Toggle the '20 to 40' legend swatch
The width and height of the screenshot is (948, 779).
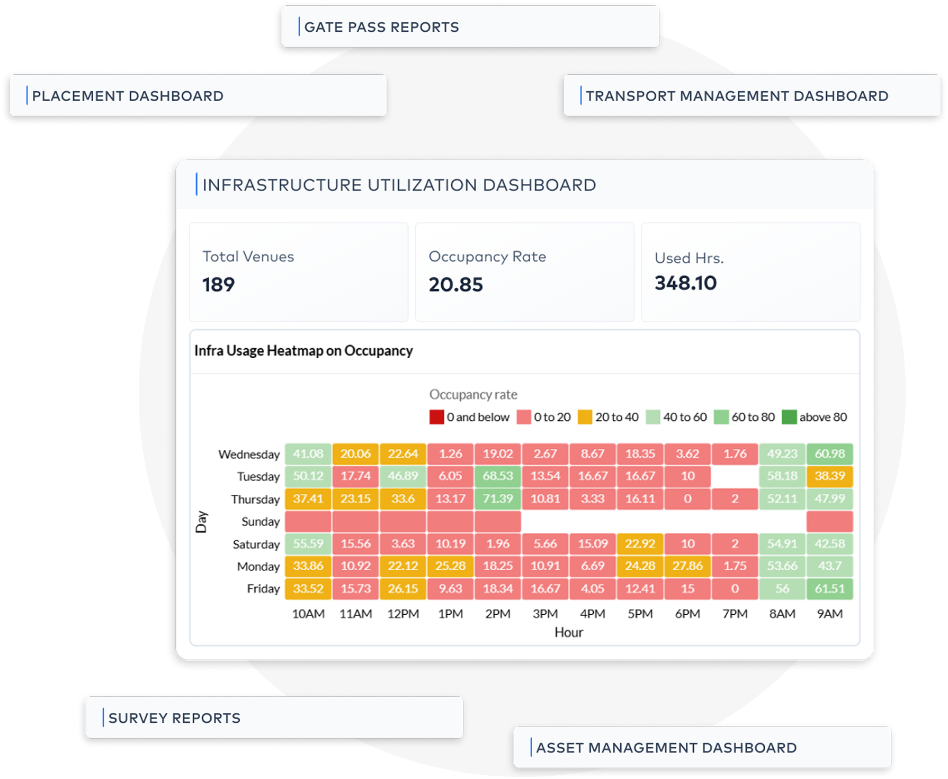(585, 417)
